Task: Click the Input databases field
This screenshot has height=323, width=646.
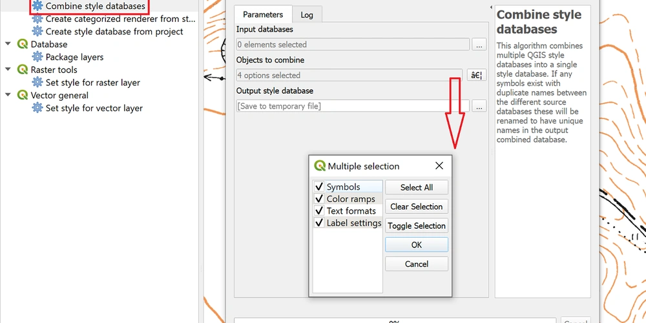Action: (353, 45)
